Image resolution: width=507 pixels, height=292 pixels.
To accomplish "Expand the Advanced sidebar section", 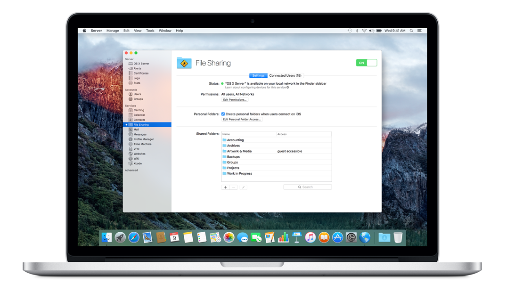I will [x=131, y=170].
